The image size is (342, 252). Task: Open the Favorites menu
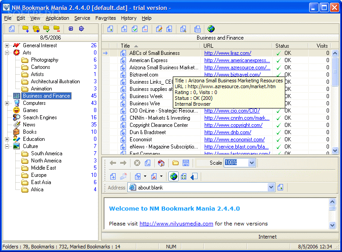pyautogui.click(x=106, y=18)
